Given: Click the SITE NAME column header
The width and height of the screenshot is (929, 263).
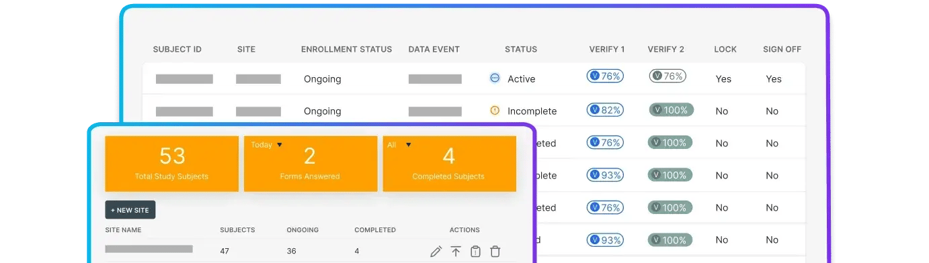Looking at the screenshot, I should tap(124, 229).
